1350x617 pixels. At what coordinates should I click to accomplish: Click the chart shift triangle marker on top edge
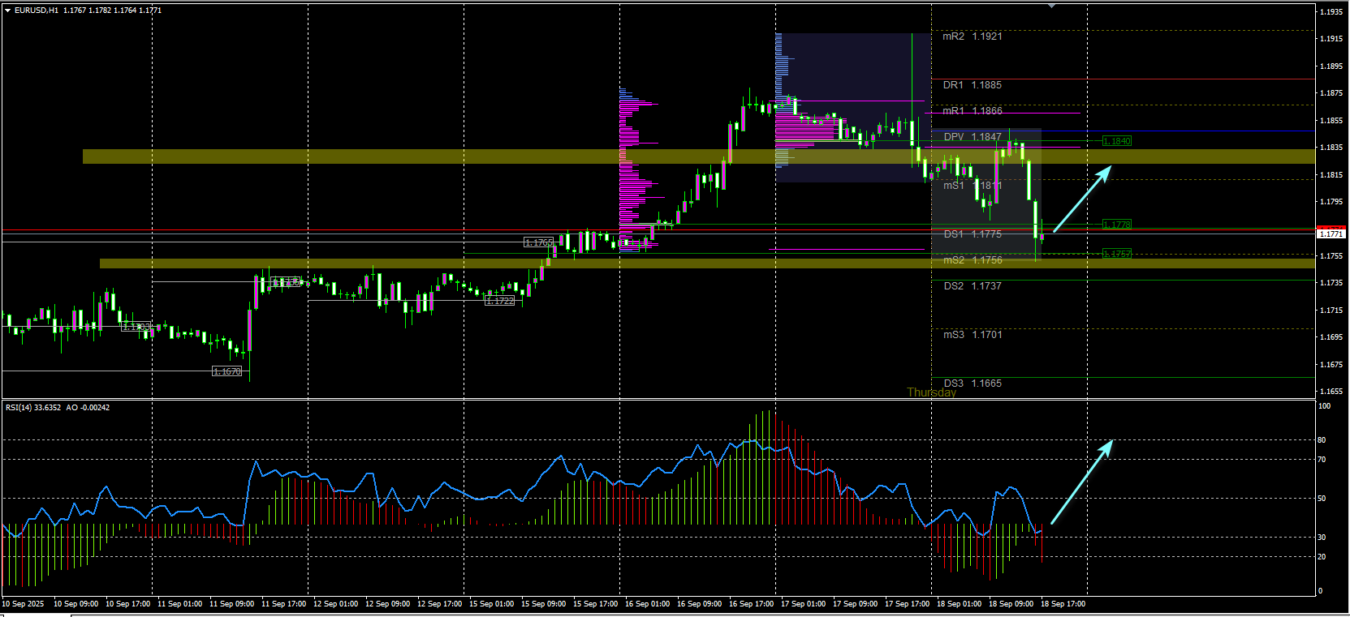[x=1051, y=6]
